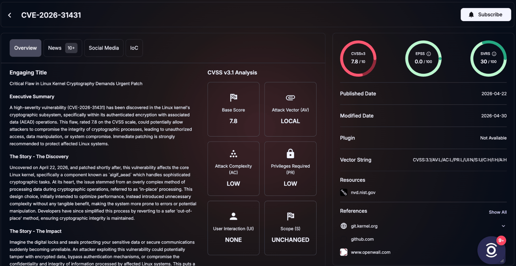The height and width of the screenshot is (266, 516).
Task: Click the Privileges Required lock icon
Action: 290,153
